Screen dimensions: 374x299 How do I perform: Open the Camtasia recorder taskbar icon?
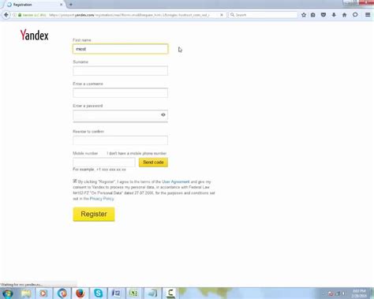pyautogui.click(x=170, y=293)
